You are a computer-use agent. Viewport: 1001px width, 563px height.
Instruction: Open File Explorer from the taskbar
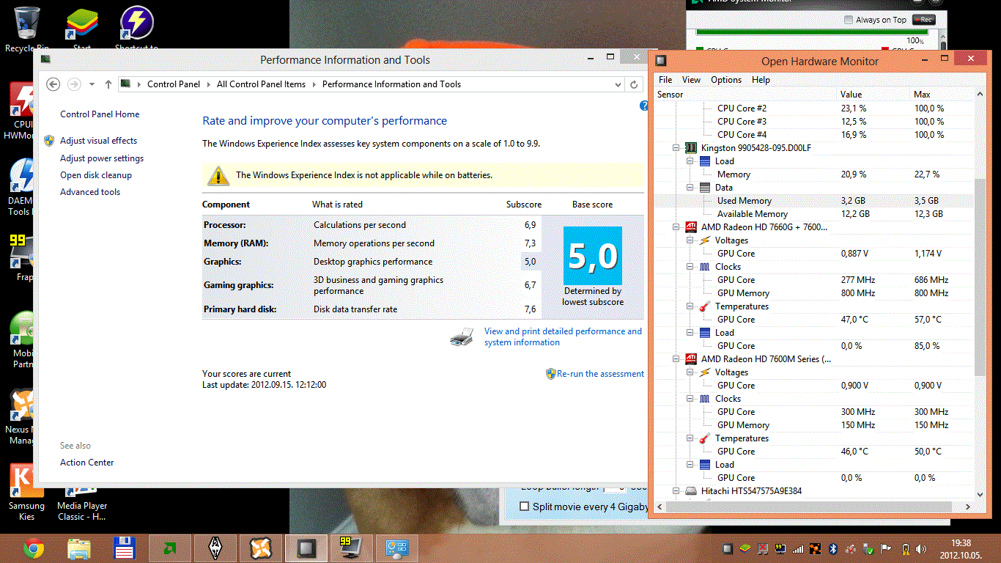(78, 548)
